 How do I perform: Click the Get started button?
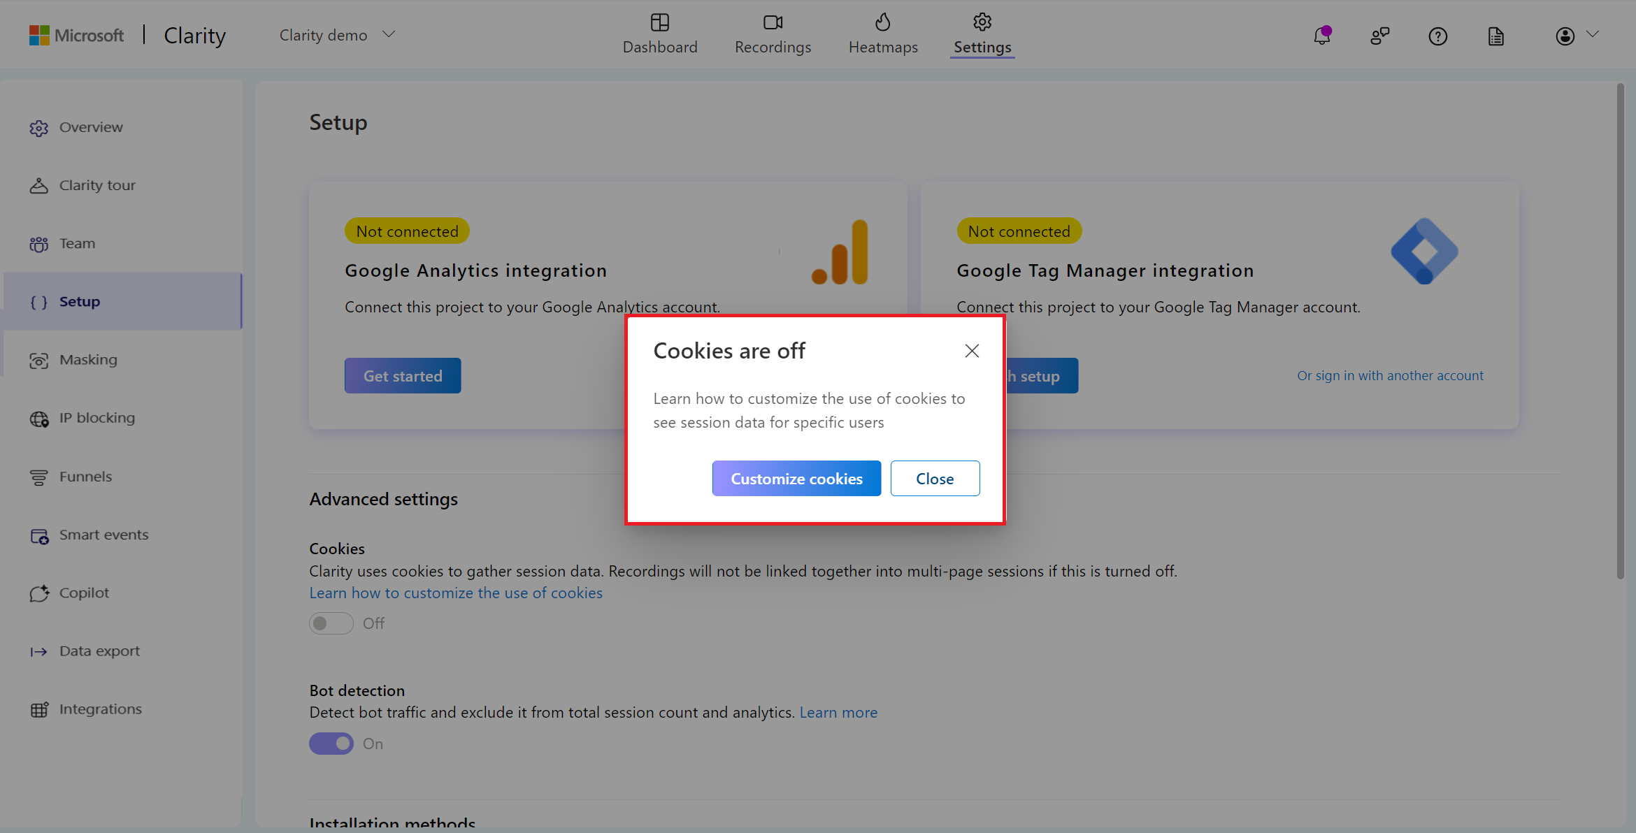(403, 376)
